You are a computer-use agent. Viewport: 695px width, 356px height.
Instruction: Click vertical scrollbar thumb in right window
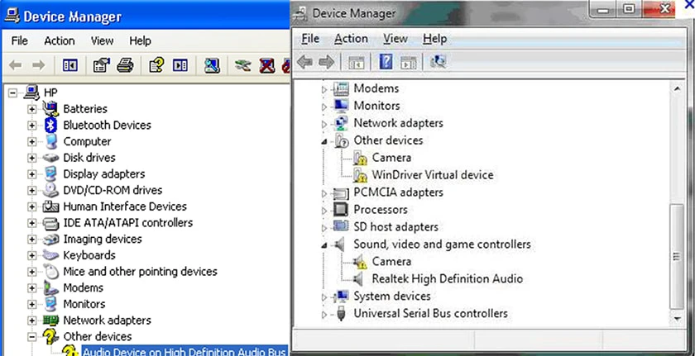[677, 257]
